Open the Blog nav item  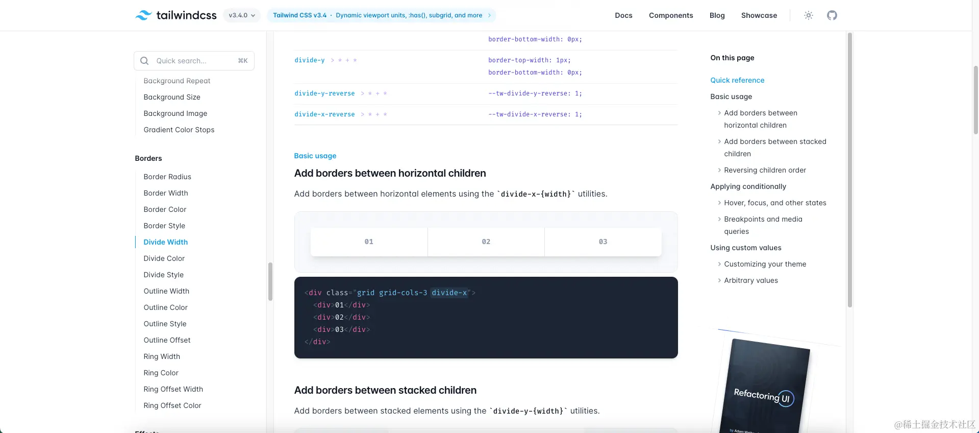(717, 15)
